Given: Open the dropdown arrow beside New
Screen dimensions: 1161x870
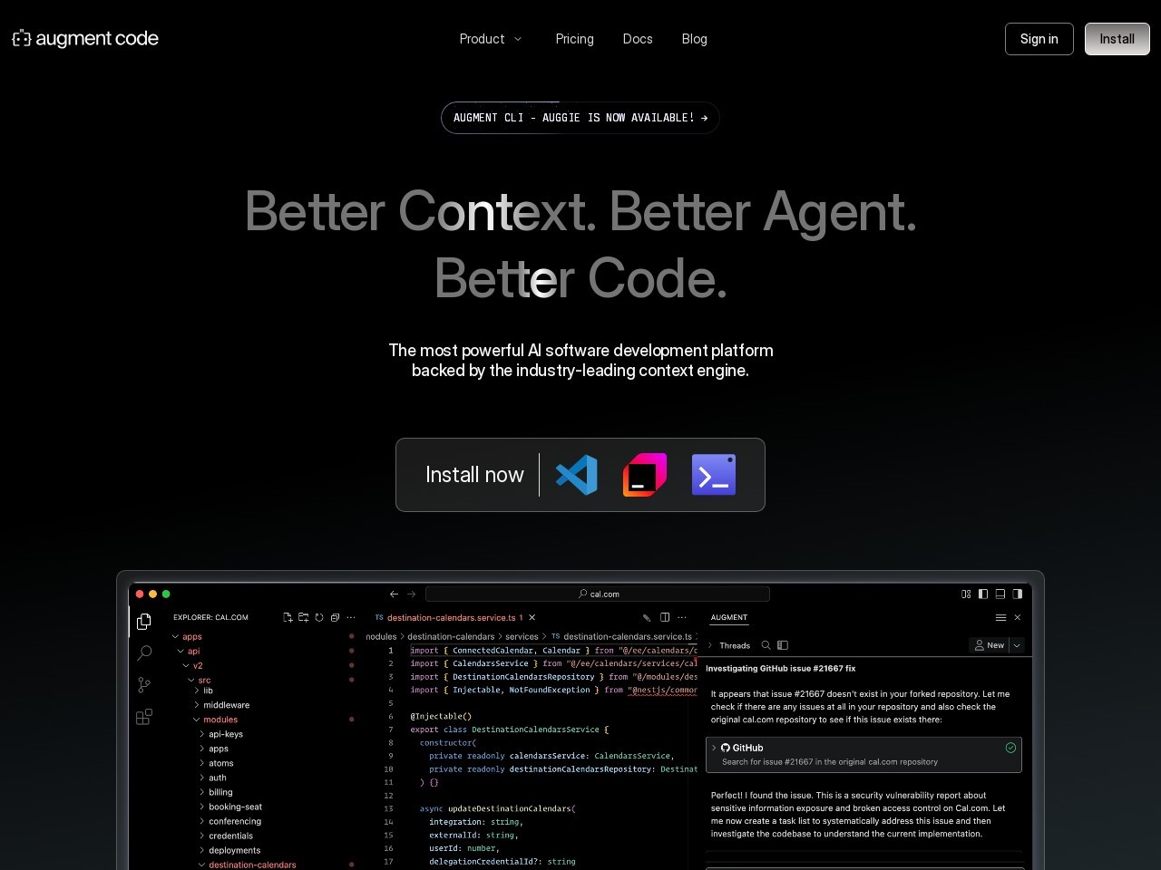Looking at the screenshot, I should (x=1017, y=645).
